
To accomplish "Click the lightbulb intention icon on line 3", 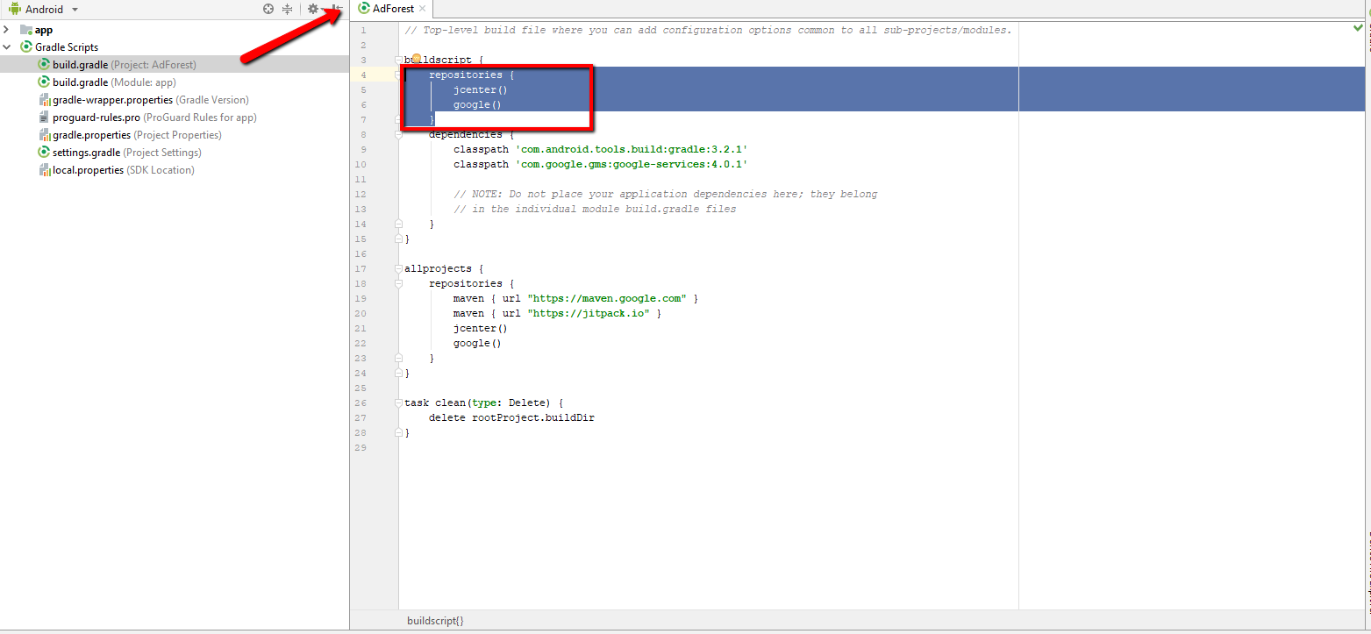I will click(418, 60).
